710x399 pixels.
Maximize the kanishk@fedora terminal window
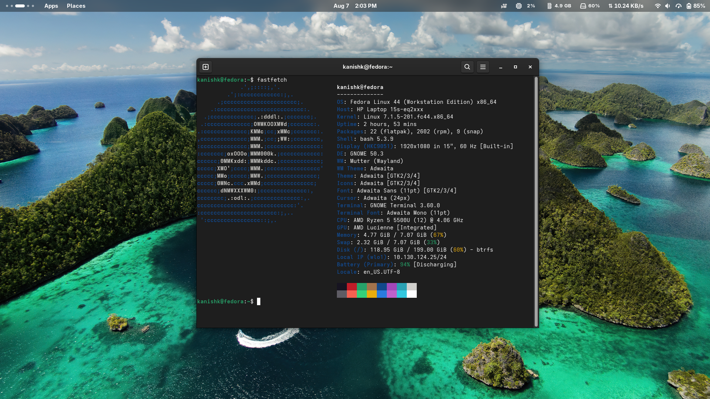[515, 67]
